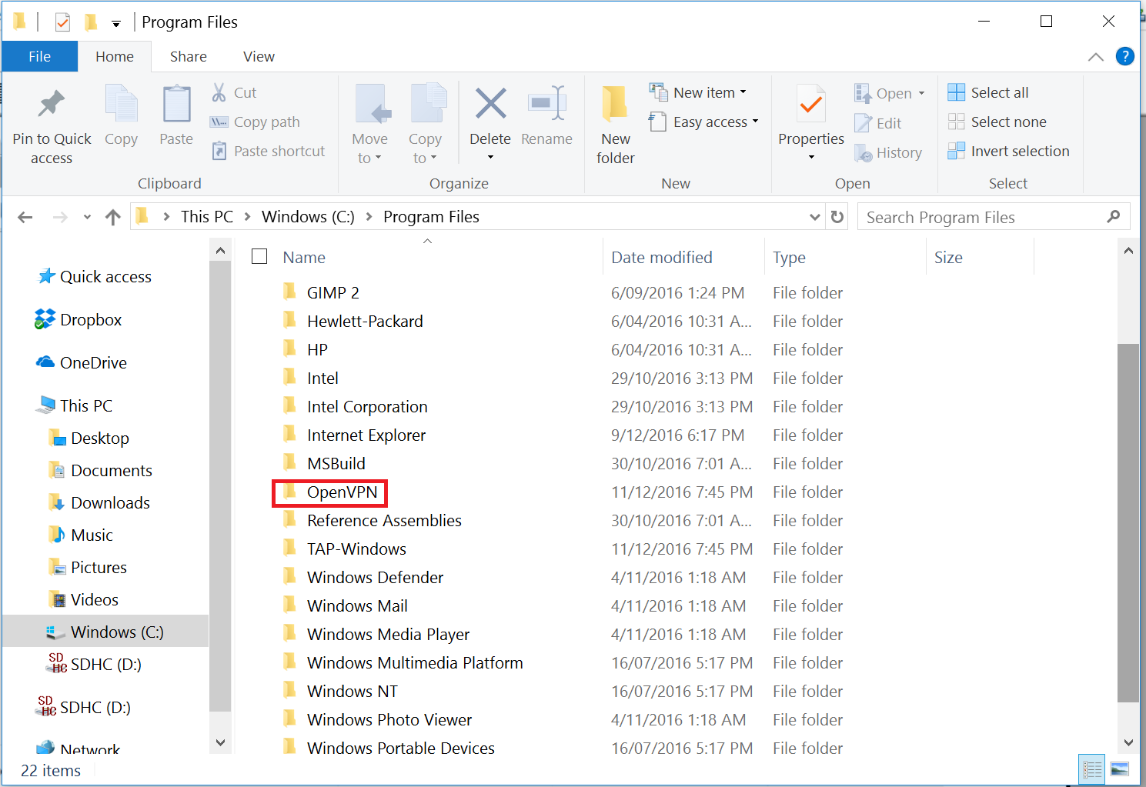Expand address bar history dropdown arrow

click(815, 217)
